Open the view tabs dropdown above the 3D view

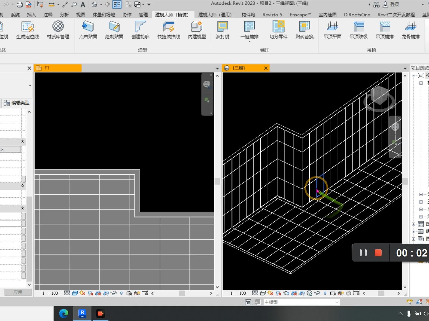(405, 68)
